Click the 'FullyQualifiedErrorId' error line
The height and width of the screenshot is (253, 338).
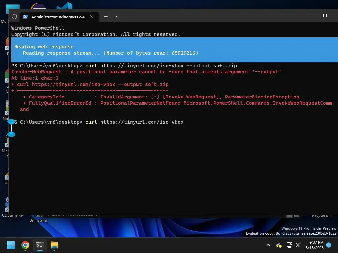177,103
